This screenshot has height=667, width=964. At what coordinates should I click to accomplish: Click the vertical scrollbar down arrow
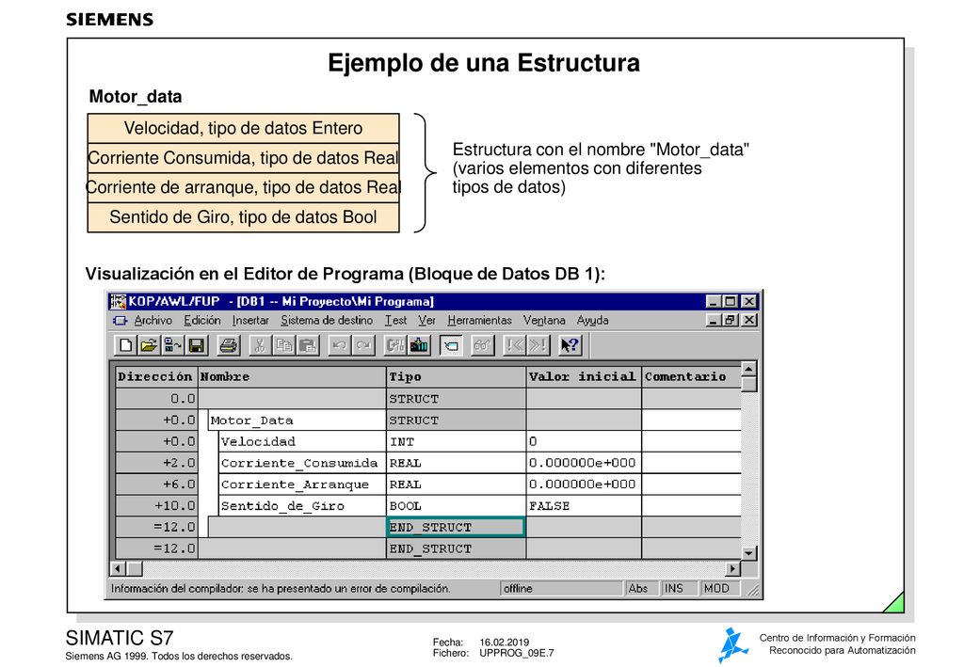[748, 553]
